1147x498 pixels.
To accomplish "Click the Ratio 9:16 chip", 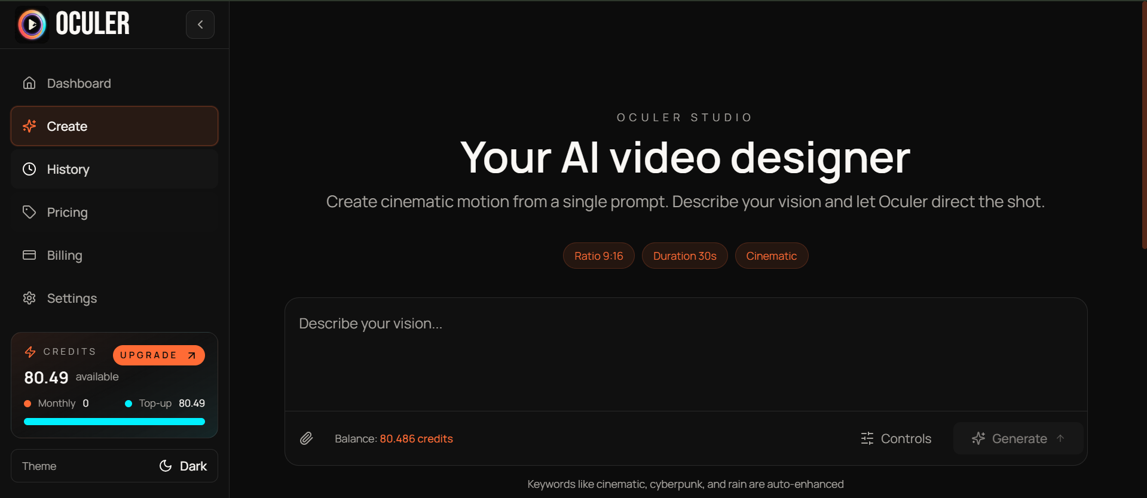I will (x=598, y=256).
